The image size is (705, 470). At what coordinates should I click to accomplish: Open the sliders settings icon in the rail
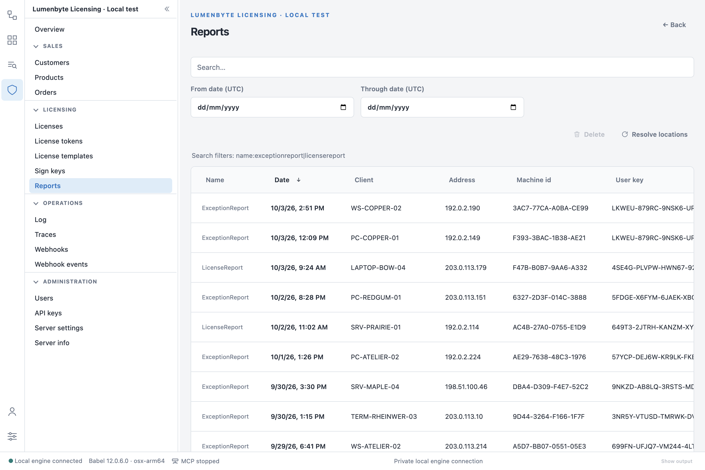click(x=12, y=436)
